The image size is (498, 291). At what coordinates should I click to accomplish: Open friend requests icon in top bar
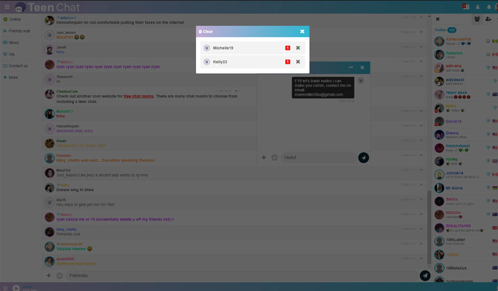pyautogui.click(x=477, y=7)
